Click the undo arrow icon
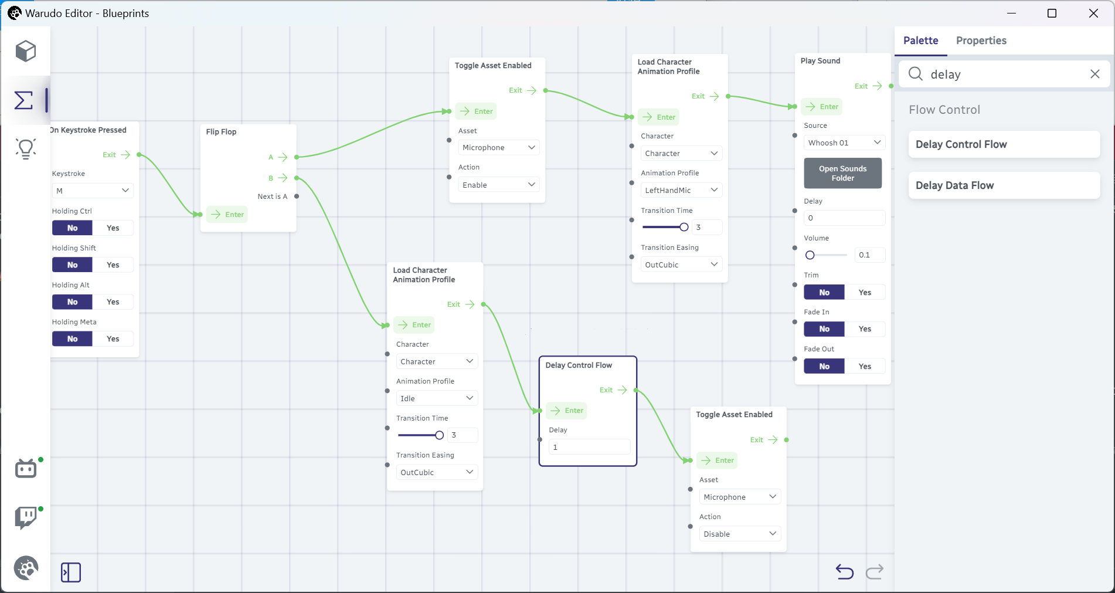The width and height of the screenshot is (1115, 593). click(x=844, y=571)
